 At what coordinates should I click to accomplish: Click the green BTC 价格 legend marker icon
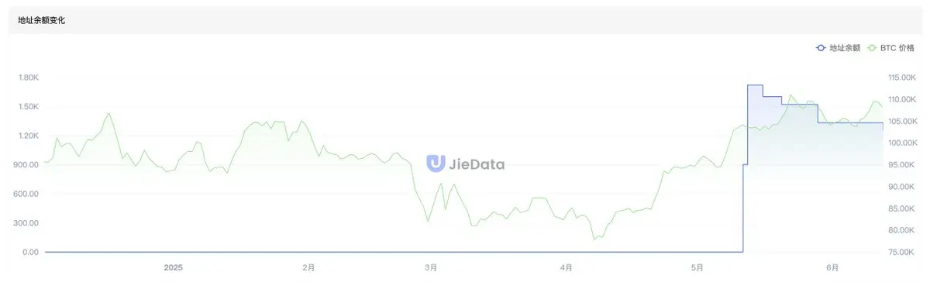(873, 48)
